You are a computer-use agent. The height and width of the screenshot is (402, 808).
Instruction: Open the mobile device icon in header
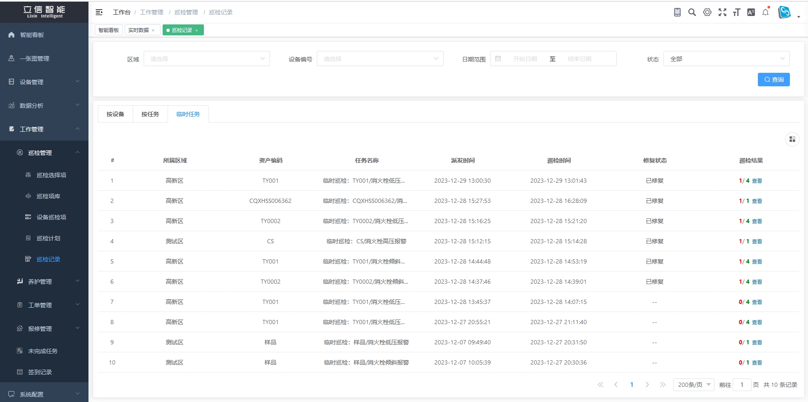[677, 12]
